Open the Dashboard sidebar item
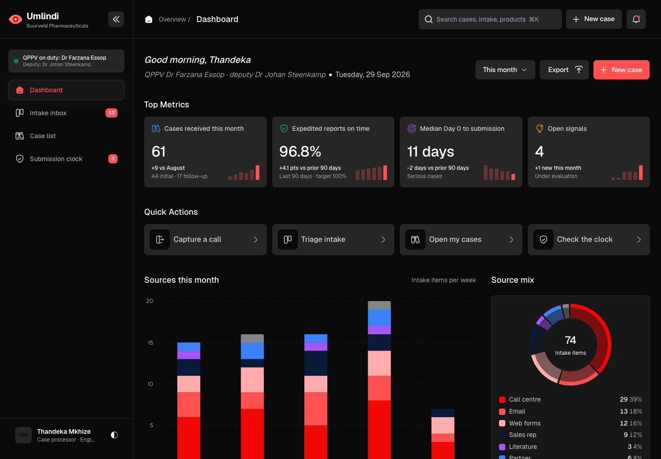Viewport: 661px width, 459px height. [66, 90]
